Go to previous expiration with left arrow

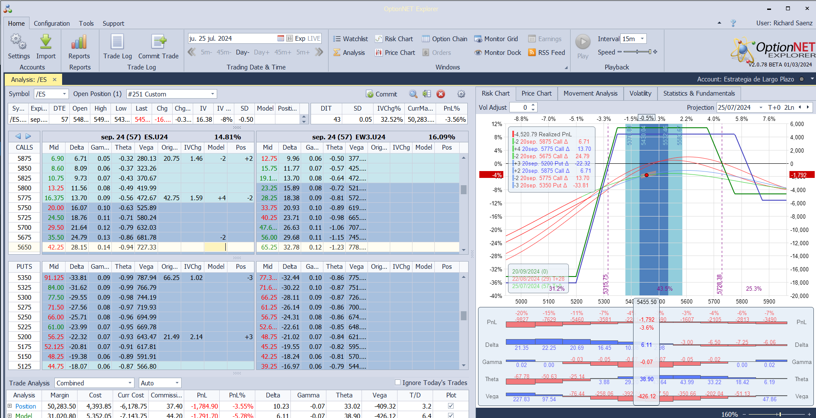coord(18,136)
